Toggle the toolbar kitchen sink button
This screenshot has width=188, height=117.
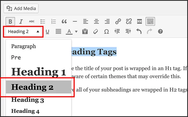[x=150, y=21]
